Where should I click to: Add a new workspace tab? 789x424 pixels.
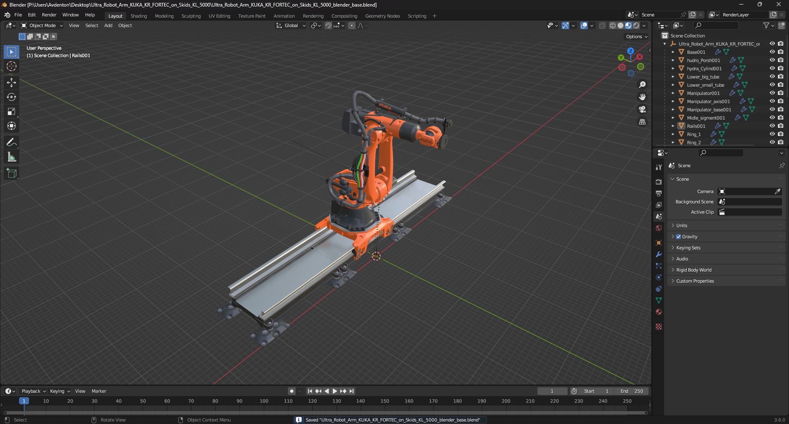pos(434,16)
